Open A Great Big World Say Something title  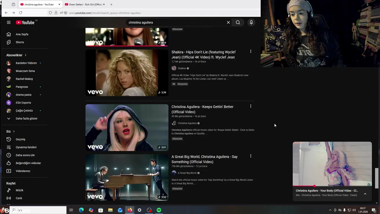point(205,159)
